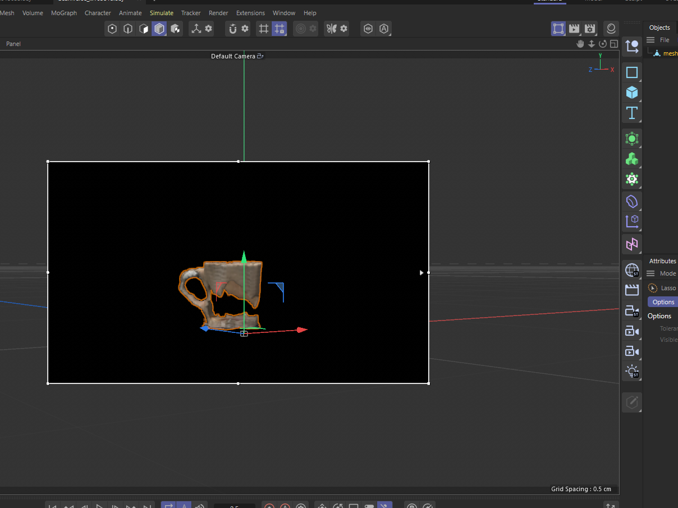
Task: Open the Lasso selection dropdown
Action: point(668,287)
